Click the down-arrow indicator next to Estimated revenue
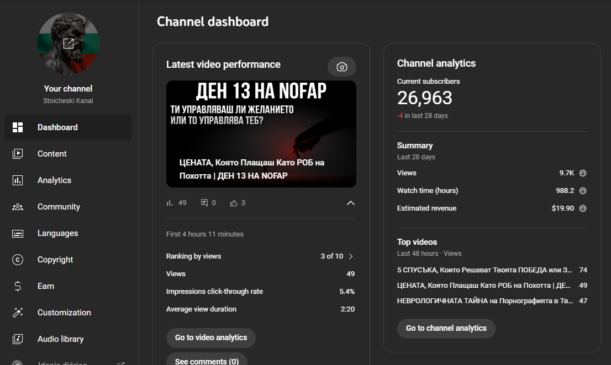The width and height of the screenshot is (611, 365). (x=583, y=208)
